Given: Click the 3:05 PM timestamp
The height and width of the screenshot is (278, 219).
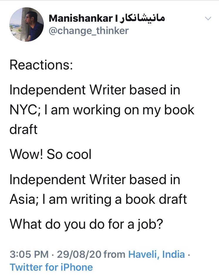Looking at the screenshot, I should pyautogui.click(x=29, y=254).
